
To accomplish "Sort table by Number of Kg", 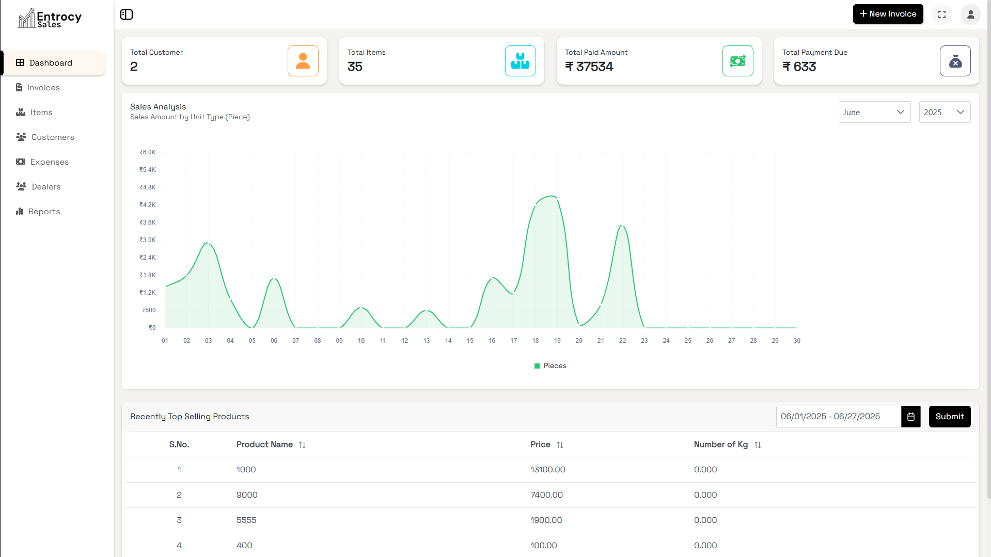I will click(758, 445).
